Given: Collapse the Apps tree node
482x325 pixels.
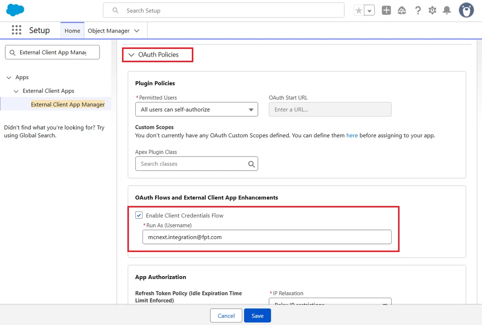Looking at the screenshot, I should click(9, 77).
